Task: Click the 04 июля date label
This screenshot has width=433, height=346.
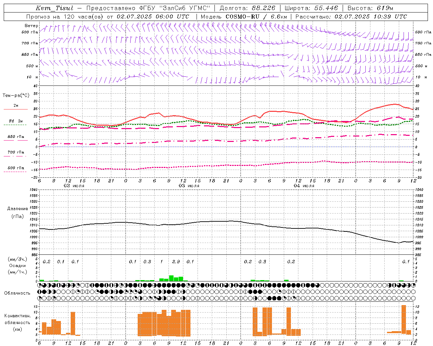Action: pyautogui.click(x=304, y=186)
